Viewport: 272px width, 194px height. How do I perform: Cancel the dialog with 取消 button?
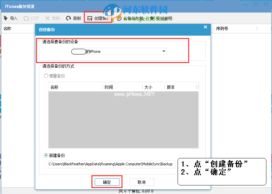pyautogui.click(x=142, y=182)
